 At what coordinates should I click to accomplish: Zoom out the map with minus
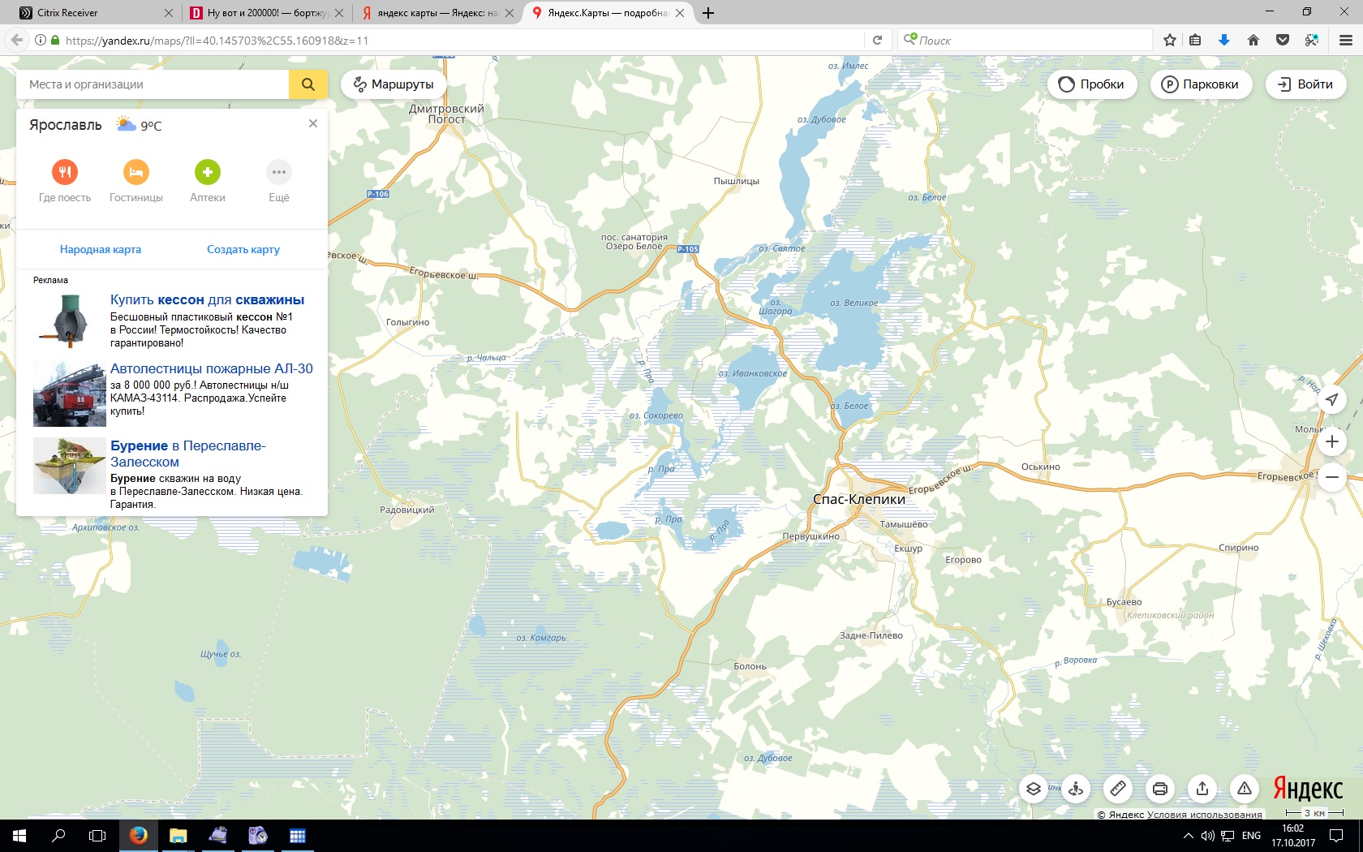coord(1331,478)
